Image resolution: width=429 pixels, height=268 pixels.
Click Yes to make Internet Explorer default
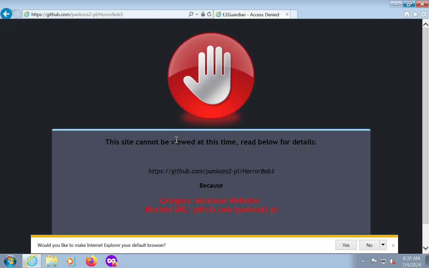[346, 245]
